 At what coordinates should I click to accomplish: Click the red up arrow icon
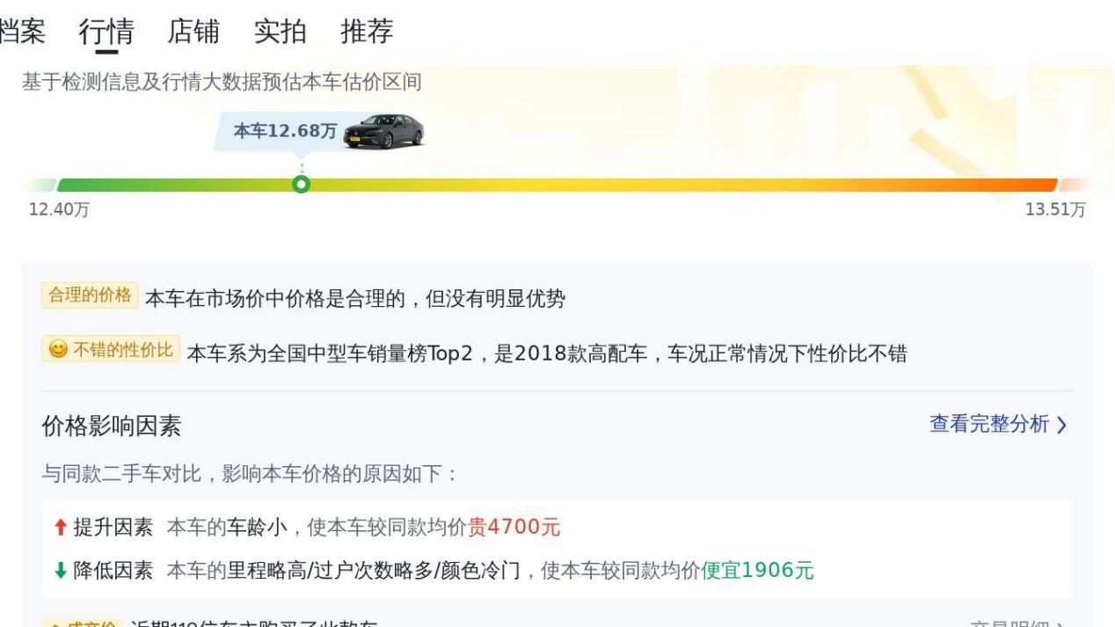[x=60, y=528]
